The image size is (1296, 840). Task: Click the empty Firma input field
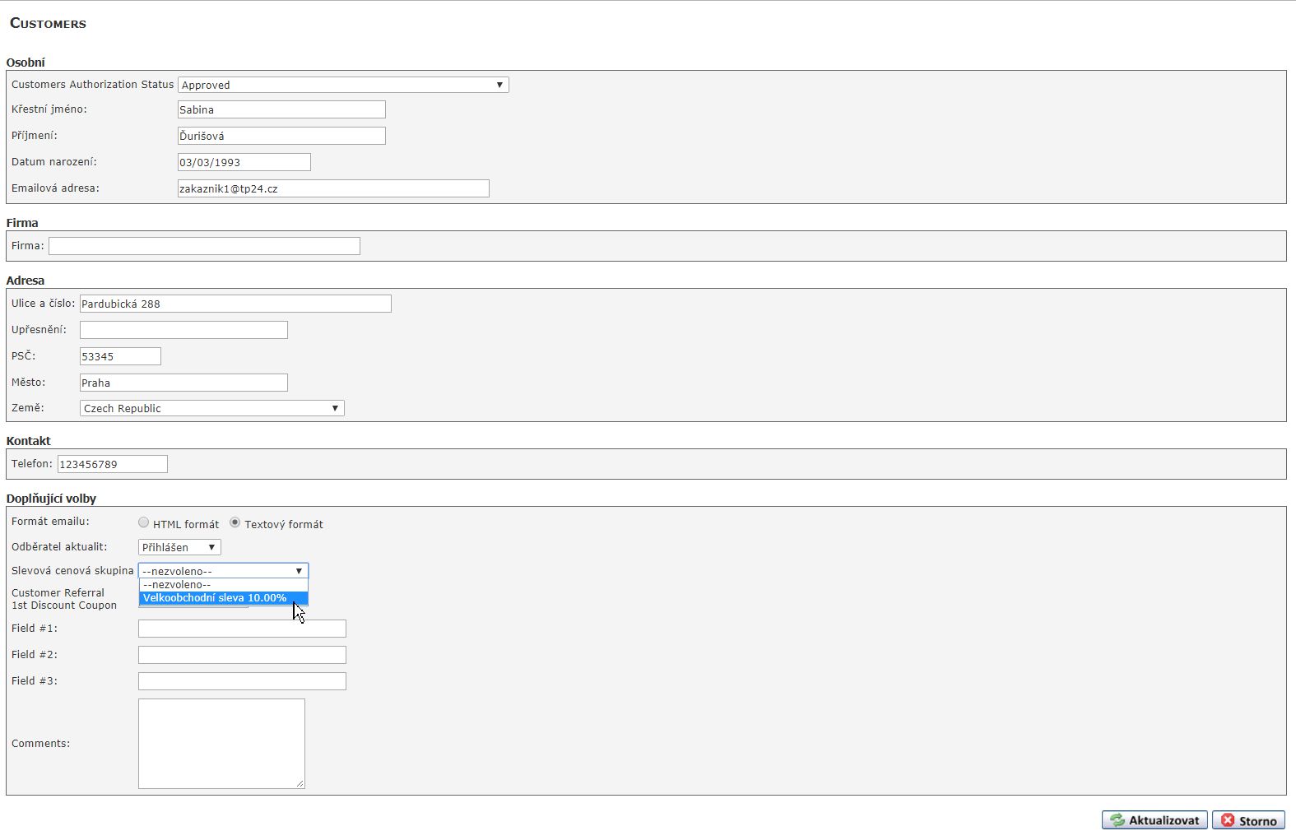point(204,246)
